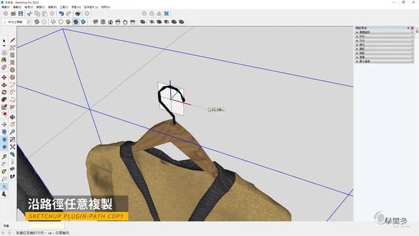Click the Copy icon in top toolbar
The height and width of the screenshot is (236, 419).
tap(37, 13)
